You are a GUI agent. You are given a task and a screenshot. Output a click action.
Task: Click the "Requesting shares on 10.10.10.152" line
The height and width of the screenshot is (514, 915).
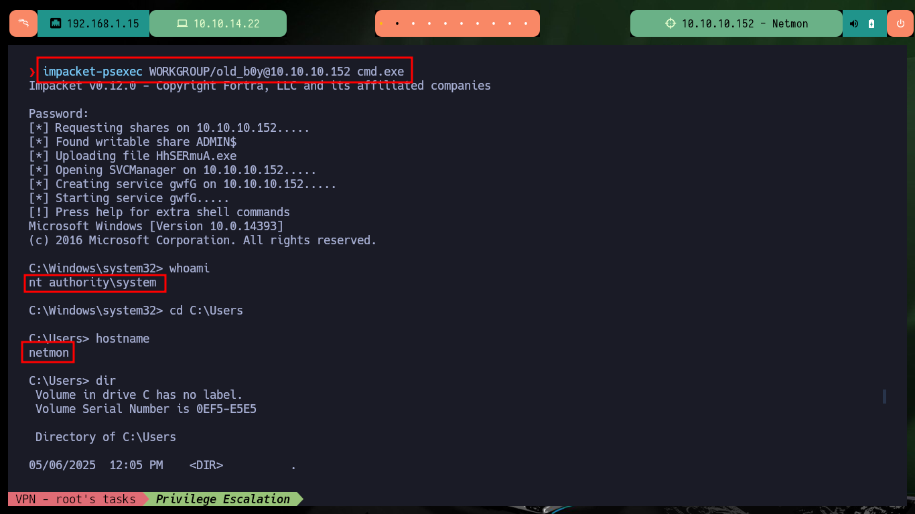(x=169, y=128)
